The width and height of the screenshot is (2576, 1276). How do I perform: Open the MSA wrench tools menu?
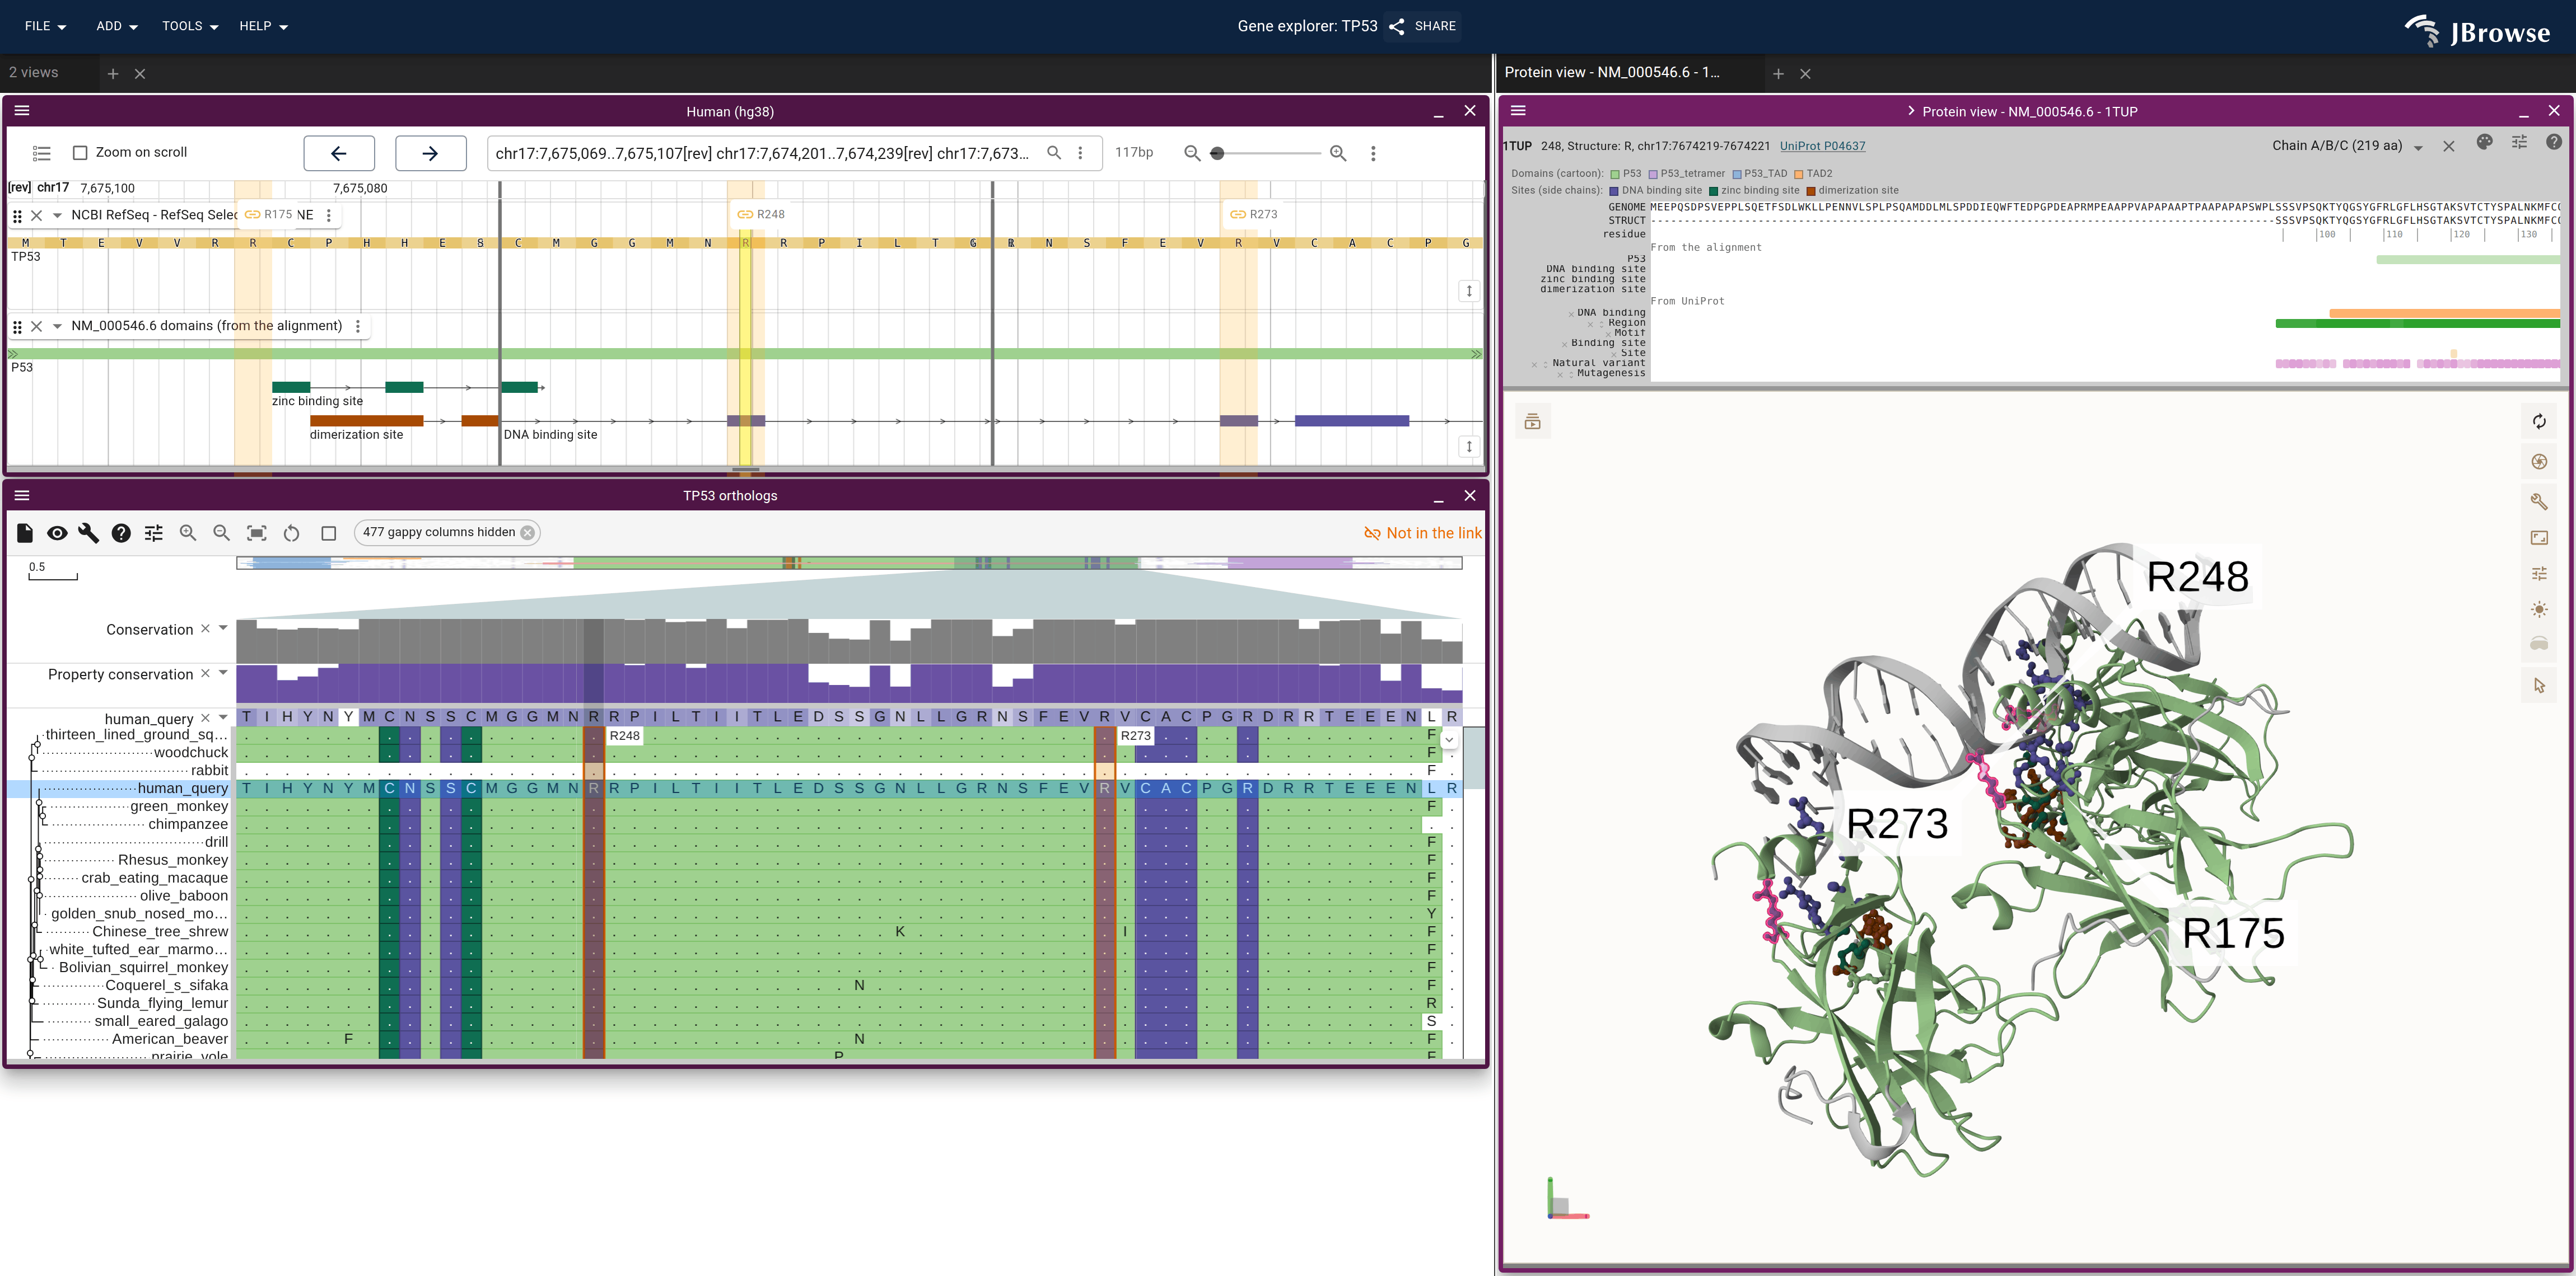(89, 533)
